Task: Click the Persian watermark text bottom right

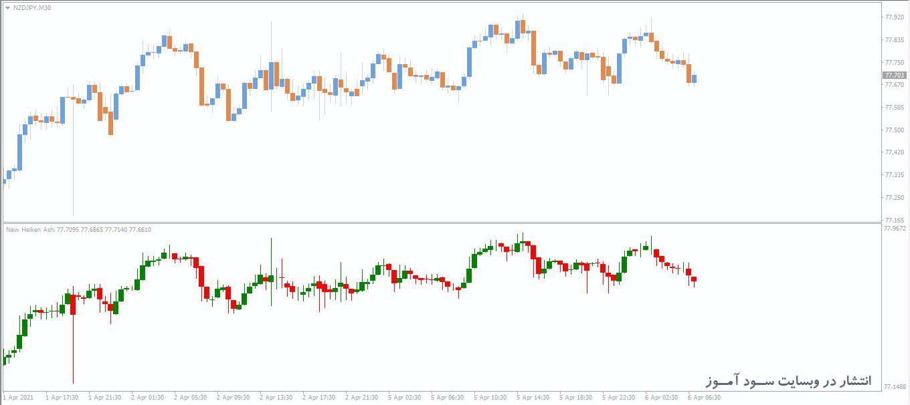Action: click(789, 380)
